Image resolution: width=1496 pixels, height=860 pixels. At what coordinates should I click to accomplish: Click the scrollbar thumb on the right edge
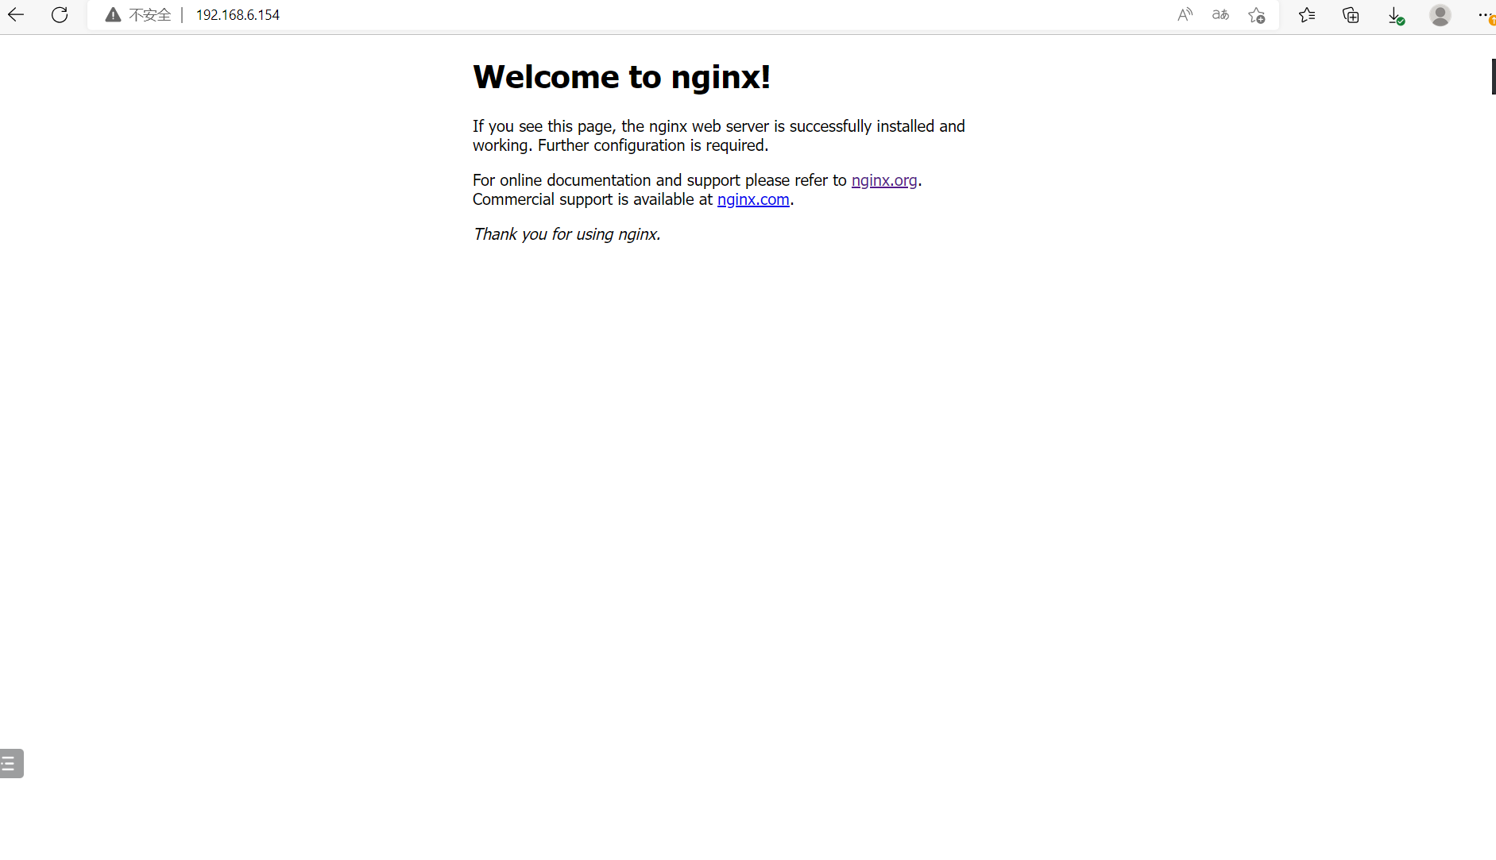tap(1494, 77)
